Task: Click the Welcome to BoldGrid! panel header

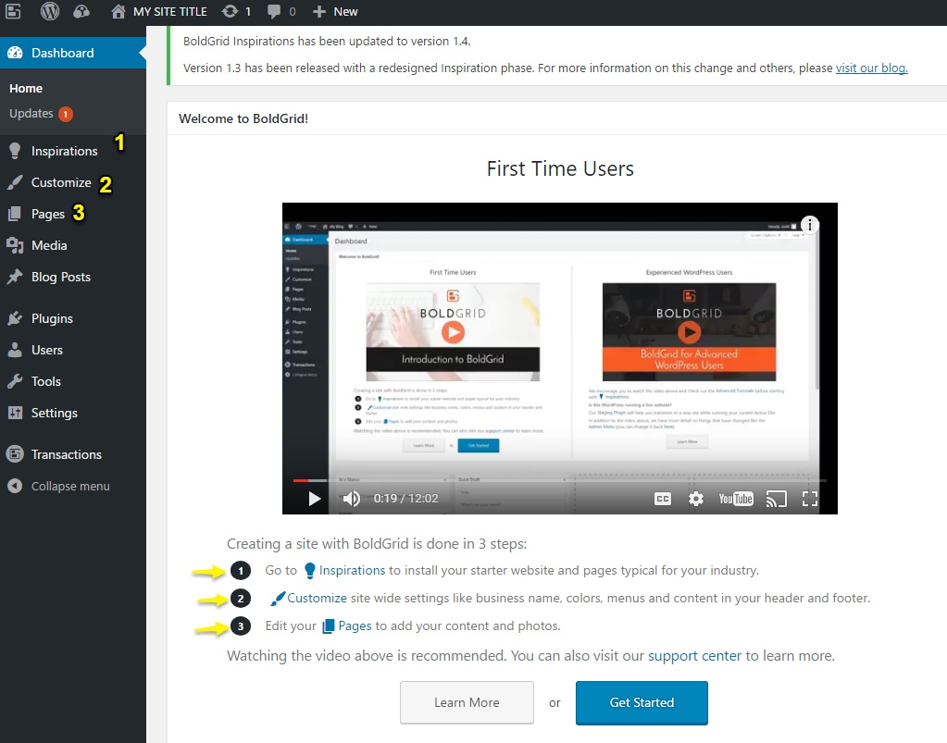Action: click(x=556, y=118)
